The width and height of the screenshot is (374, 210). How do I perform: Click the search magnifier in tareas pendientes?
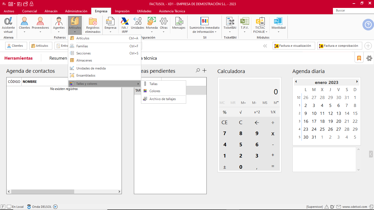coord(198,71)
